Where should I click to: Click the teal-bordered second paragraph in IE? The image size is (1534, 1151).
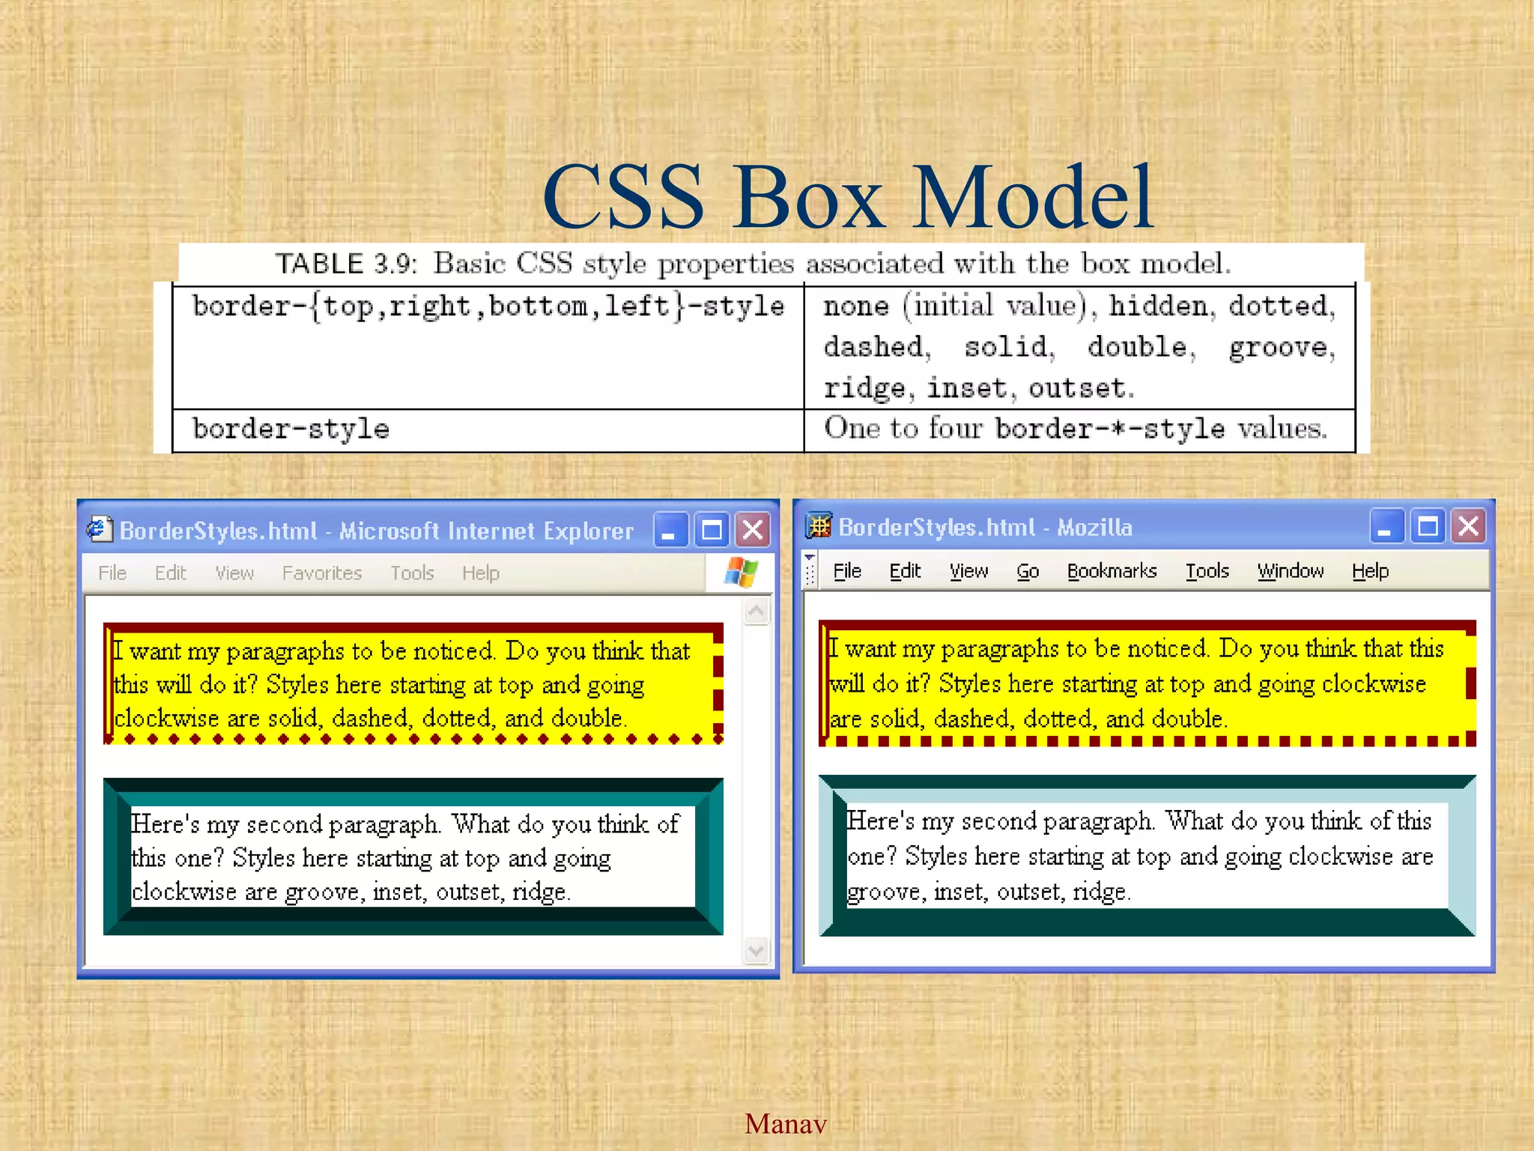point(412,857)
